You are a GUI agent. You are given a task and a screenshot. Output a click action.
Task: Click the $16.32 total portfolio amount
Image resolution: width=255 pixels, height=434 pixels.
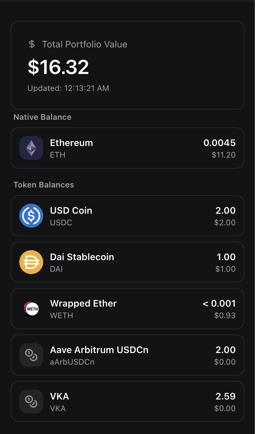pos(58,67)
